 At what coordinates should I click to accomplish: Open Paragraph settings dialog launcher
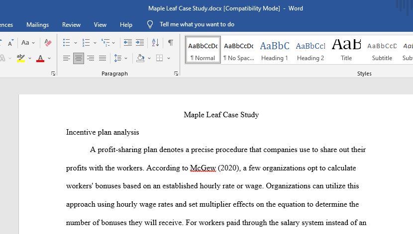176,74
